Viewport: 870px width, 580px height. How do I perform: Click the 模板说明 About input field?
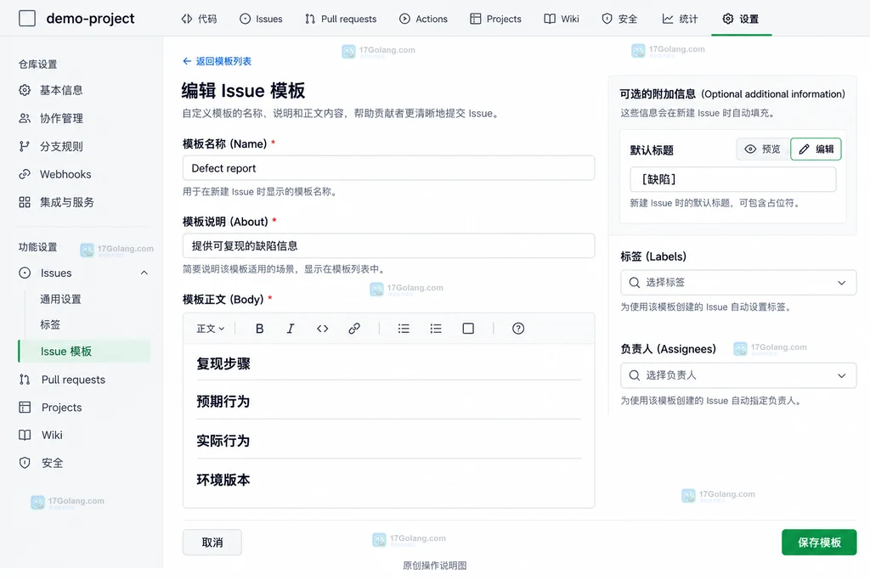click(x=388, y=245)
